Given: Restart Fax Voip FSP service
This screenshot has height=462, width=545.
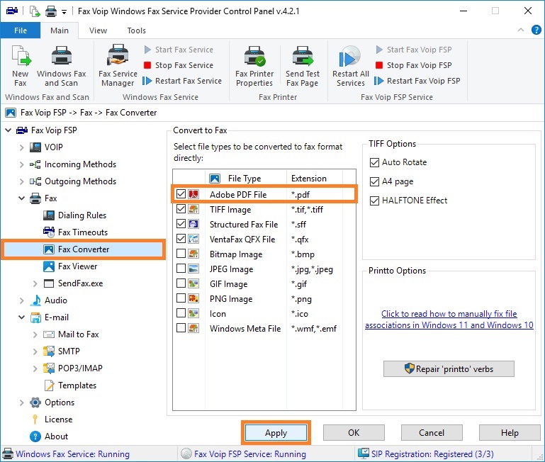Looking at the screenshot, I should 417,81.
